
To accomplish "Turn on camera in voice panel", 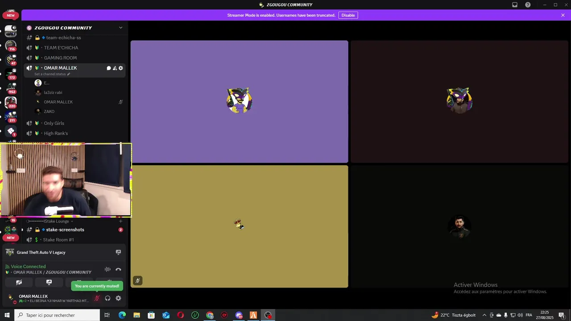I will (19, 282).
